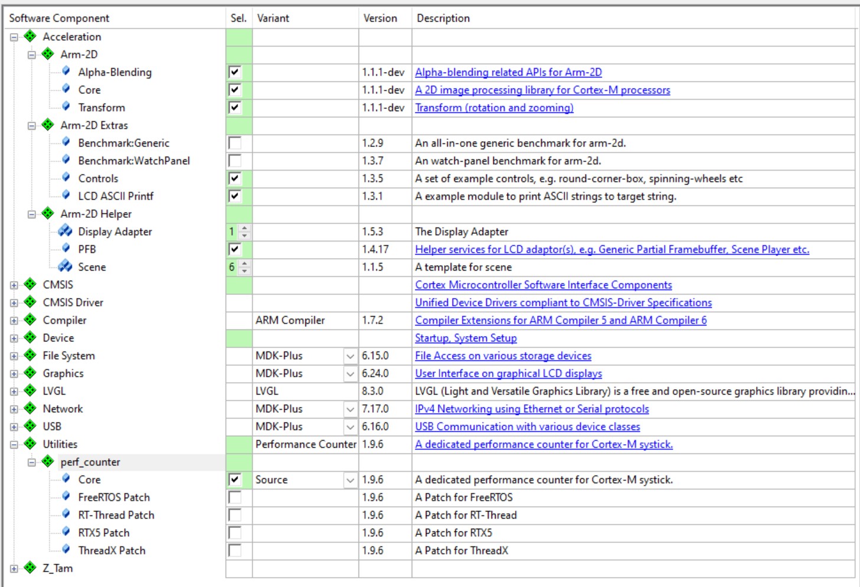Expand the Compiler tree node
The width and height of the screenshot is (860, 587).
(x=14, y=321)
